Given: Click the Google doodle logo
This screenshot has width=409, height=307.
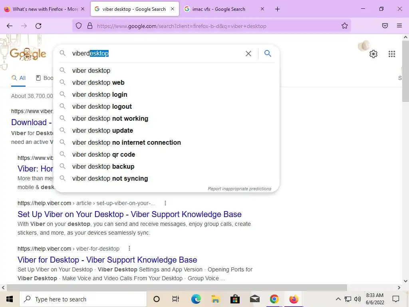Looking at the screenshot, I should point(28,54).
